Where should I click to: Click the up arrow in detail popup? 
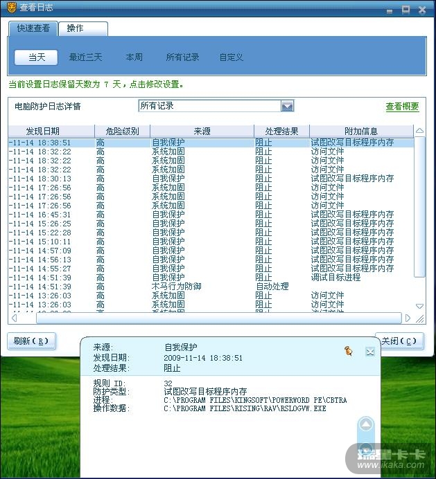click(x=366, y=424)
